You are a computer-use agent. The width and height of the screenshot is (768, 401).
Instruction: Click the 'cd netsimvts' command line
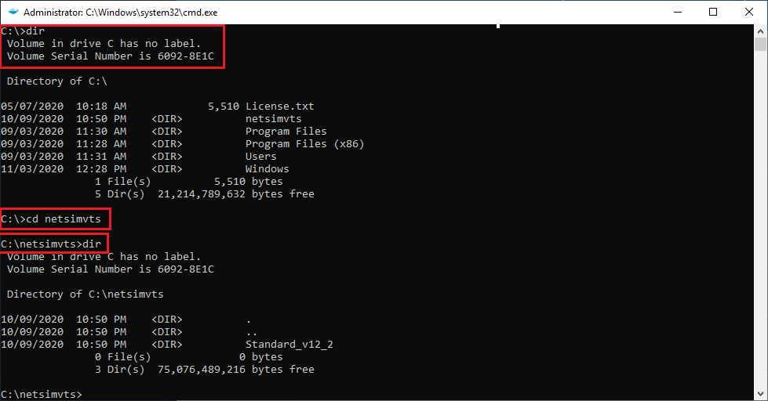[51, 219]
